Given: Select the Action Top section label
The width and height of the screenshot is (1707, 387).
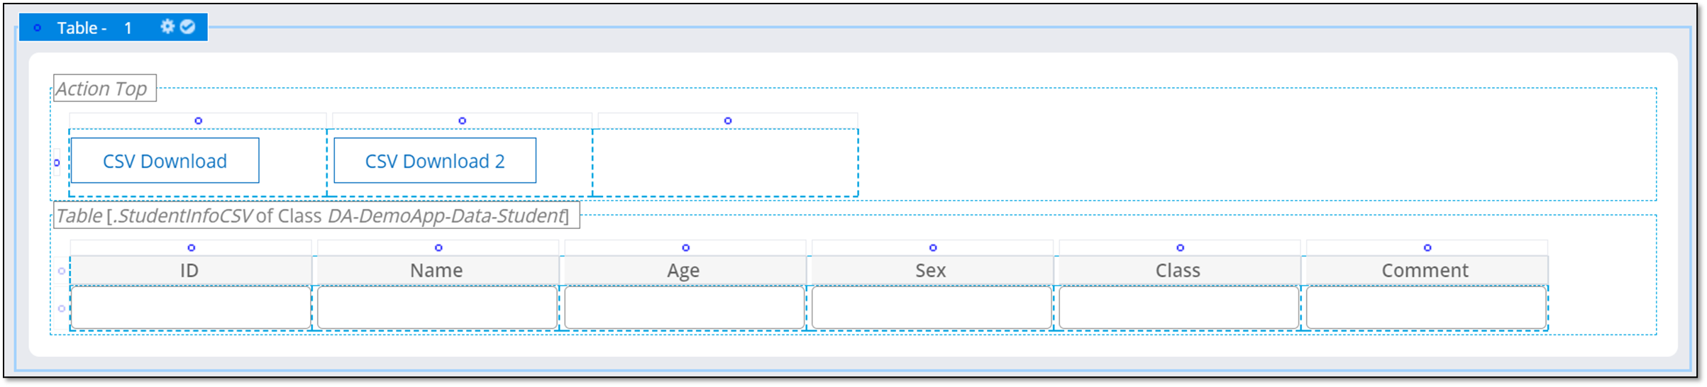Looking at the screenshot, I should 104,89.
